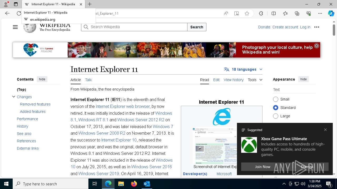This screenshot has width=337, height=189.
Task: Open the notification center icon
Action: [329, 184]
